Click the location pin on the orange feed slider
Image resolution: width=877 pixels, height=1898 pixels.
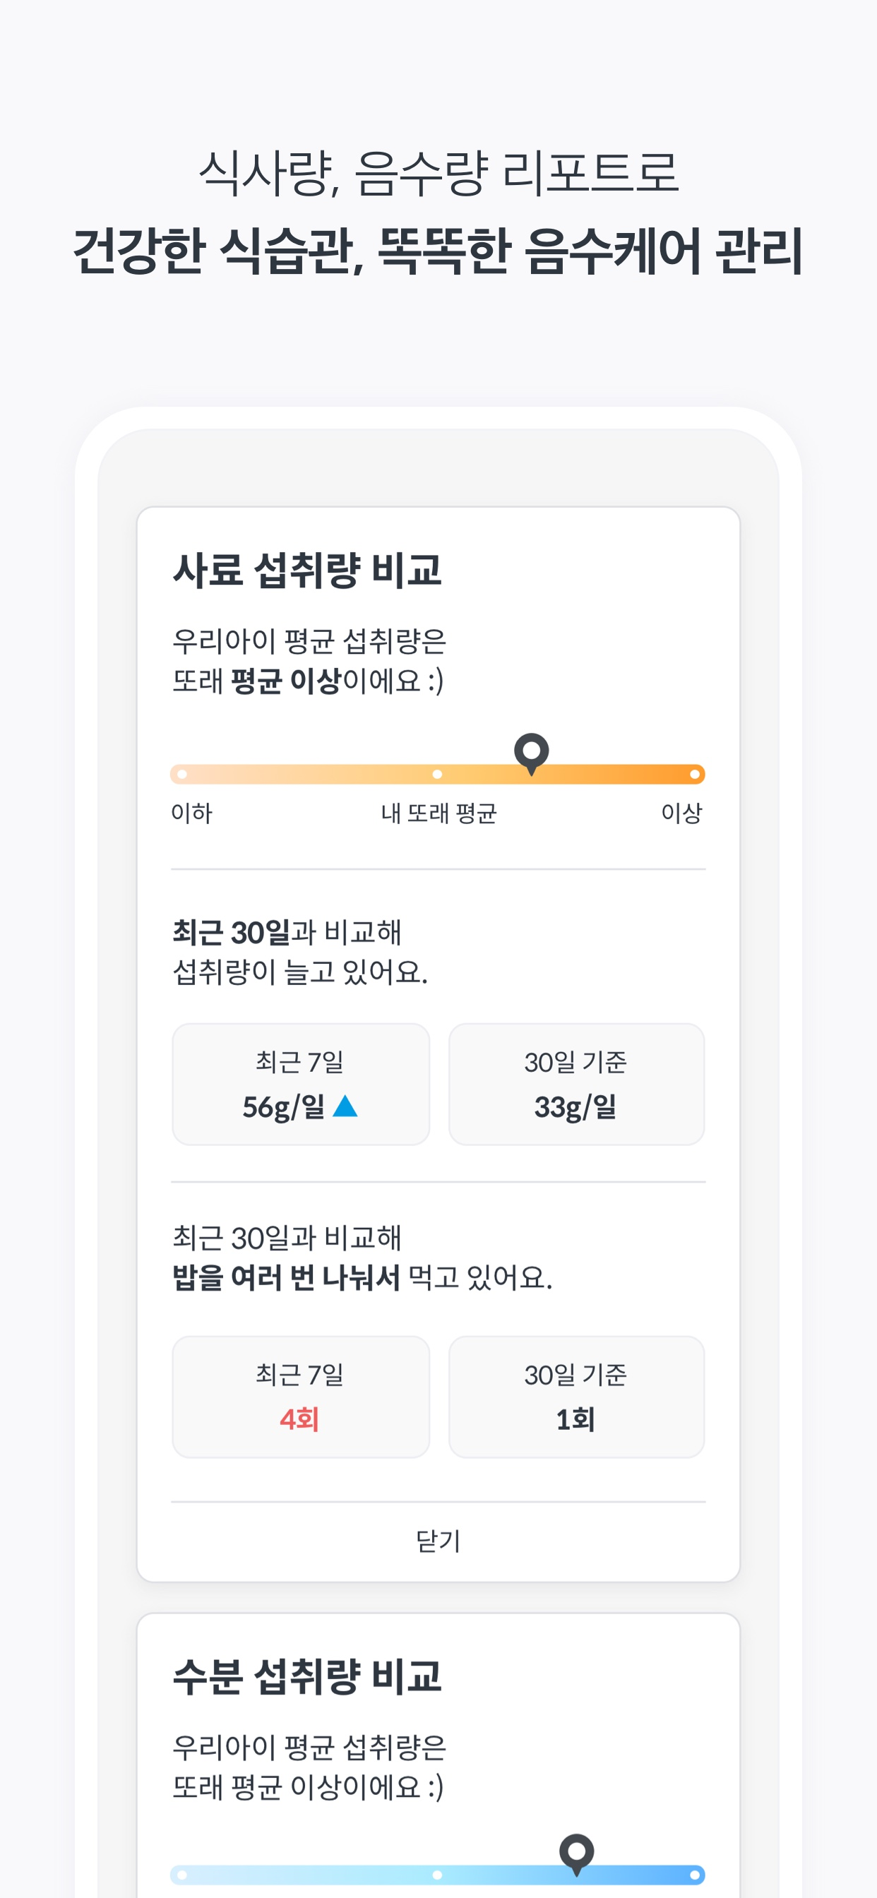click(532, 753)
